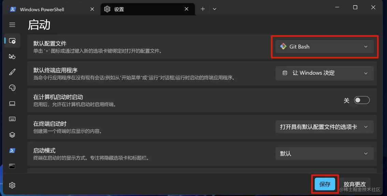Open the hamburger navigation menu
Viewport: 387px width, 196px height.
click(x=12, y=25)
